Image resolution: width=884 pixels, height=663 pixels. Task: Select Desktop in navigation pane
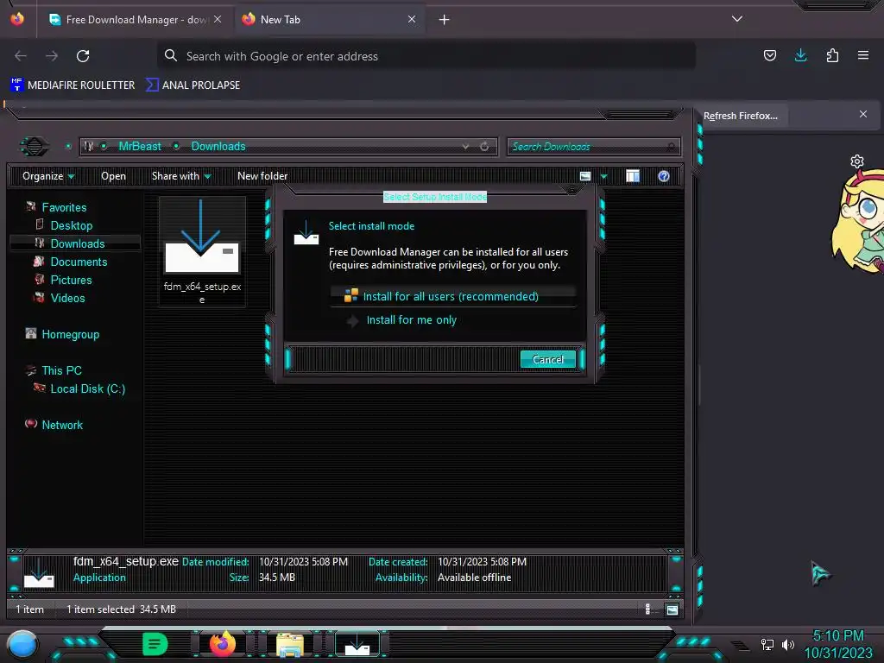[x=71, y=225]
